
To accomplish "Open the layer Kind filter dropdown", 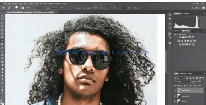I will [x=179, y=78].
